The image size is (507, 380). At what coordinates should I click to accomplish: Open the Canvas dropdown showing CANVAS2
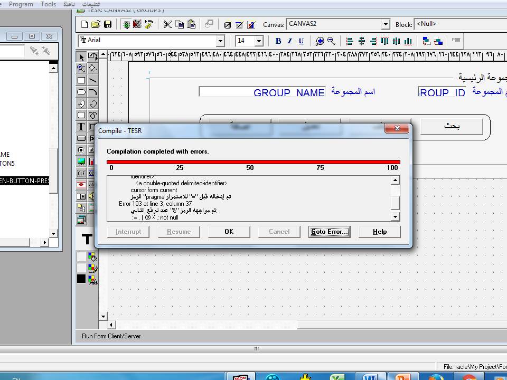(x=386, y=25)
